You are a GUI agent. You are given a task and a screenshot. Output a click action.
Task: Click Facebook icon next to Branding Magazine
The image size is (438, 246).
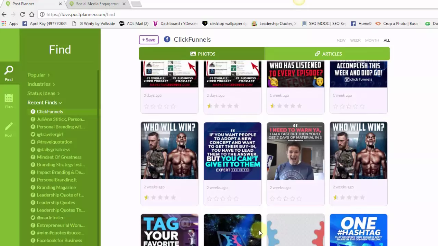[x=33, y=188]
